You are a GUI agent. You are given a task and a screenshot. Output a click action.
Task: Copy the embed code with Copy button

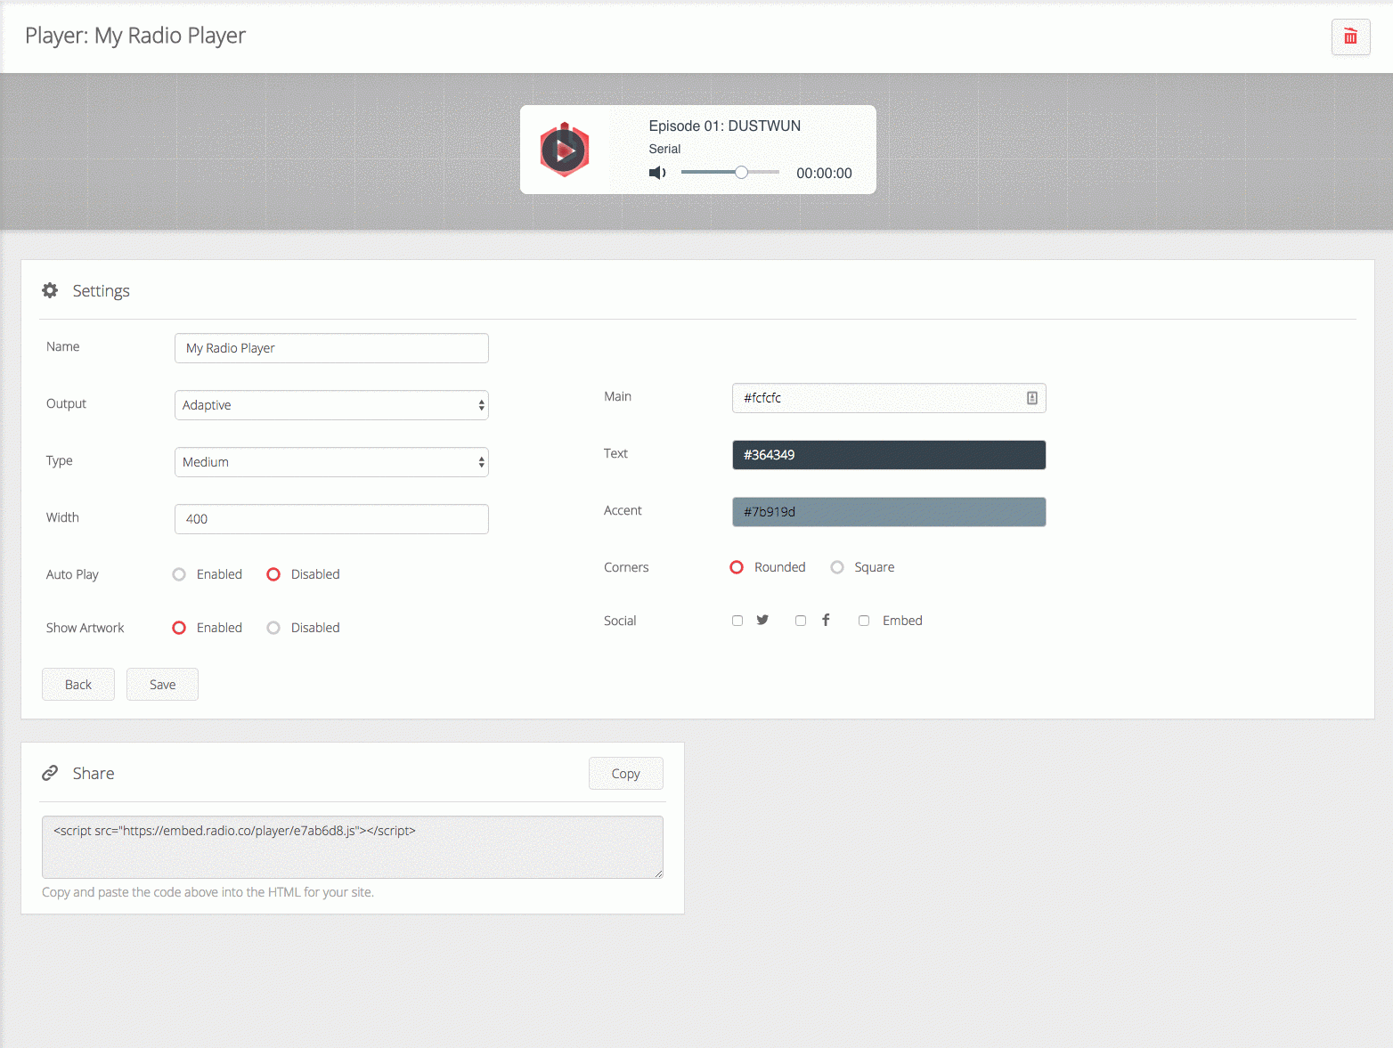[x=626, y=774]
